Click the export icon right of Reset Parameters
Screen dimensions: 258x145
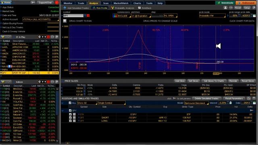(x=249, y=98)
